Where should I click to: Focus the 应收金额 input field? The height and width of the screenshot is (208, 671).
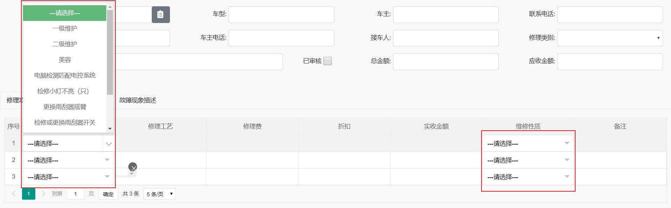[x=610, y=62]
